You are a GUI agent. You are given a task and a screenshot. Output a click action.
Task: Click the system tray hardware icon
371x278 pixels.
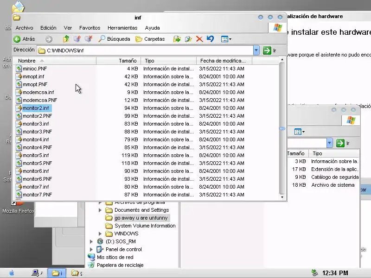[x=314, y=273]
